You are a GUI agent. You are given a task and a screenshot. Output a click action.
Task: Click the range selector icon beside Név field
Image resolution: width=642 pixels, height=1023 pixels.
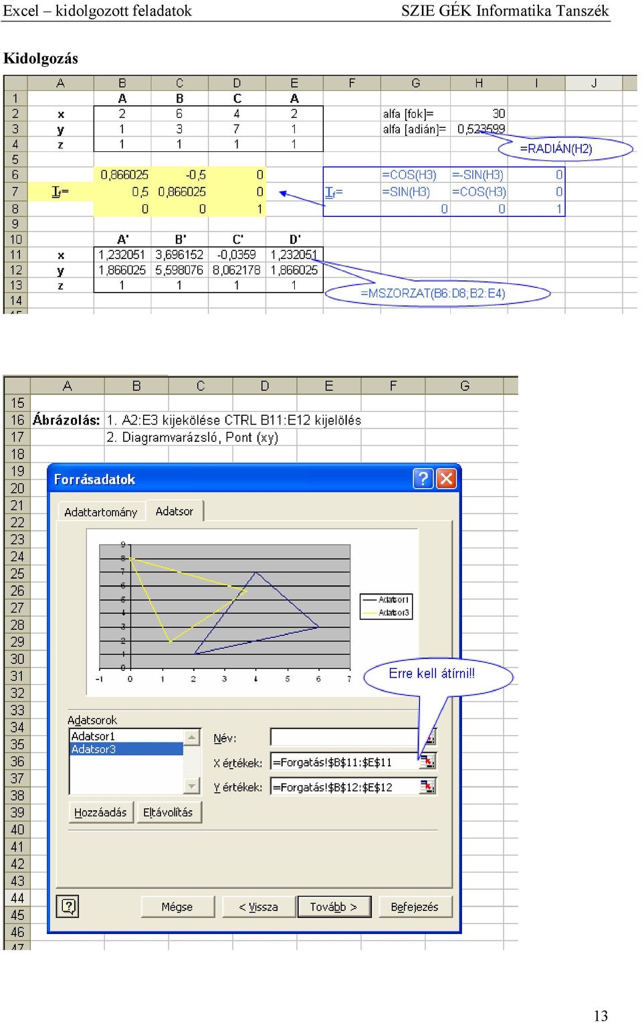coord(430,737)
